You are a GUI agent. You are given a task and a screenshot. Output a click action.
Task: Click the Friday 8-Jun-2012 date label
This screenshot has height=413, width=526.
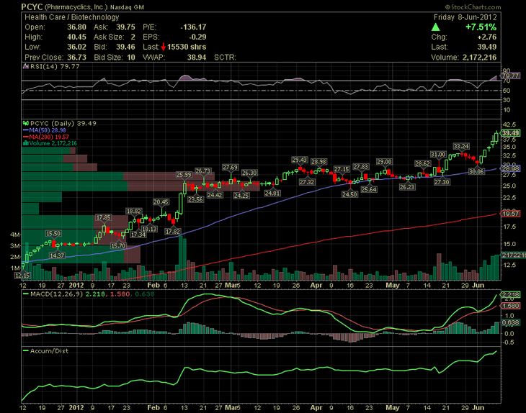[465, 17]
